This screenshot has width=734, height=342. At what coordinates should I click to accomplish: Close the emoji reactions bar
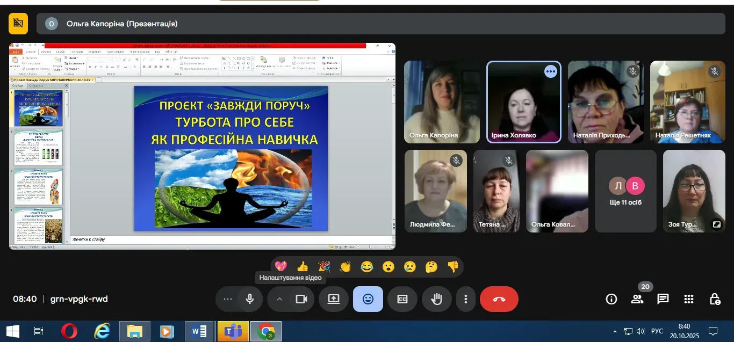click(x=368, y=299)
